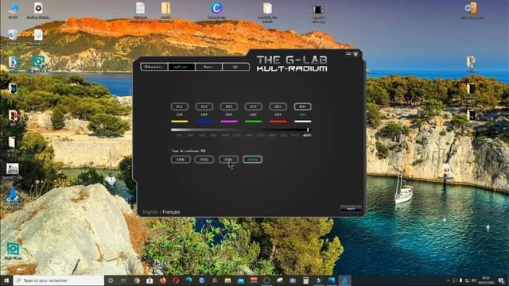Click the red DPI color swatch

[x=278, y=122]
